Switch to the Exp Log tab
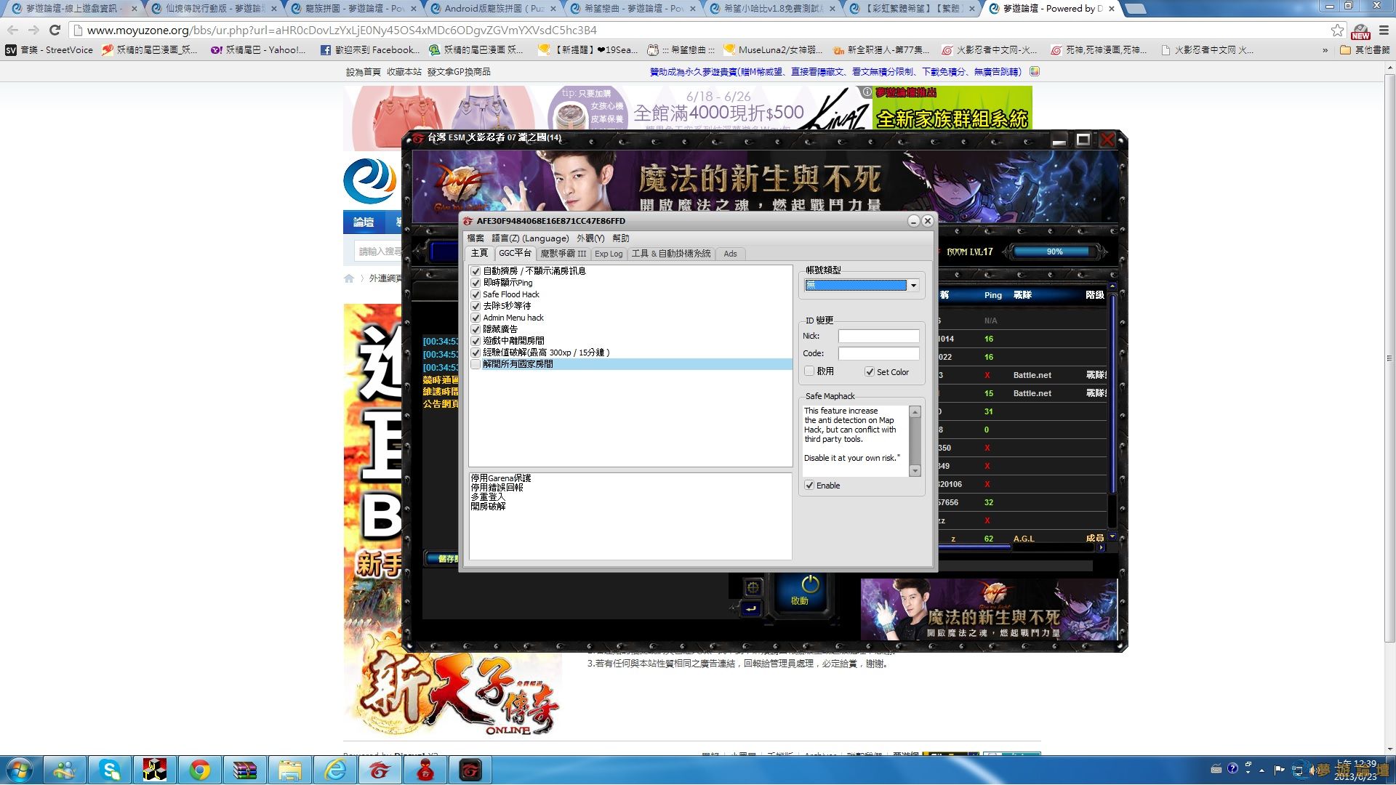 pyautogui.click(x=608, y=254)
